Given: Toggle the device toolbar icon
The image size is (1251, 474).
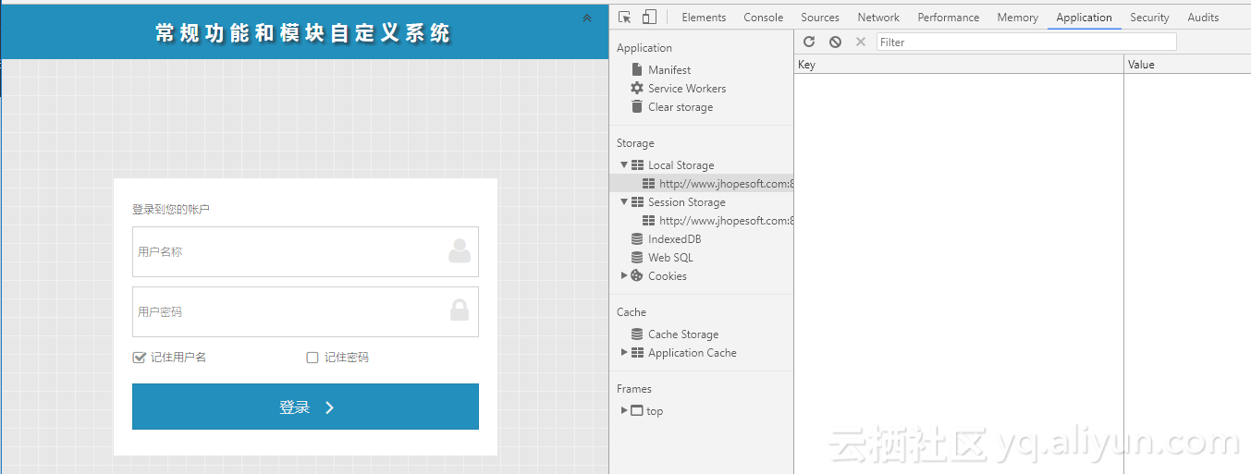Looking at the screenshot, I should (649, 18).
